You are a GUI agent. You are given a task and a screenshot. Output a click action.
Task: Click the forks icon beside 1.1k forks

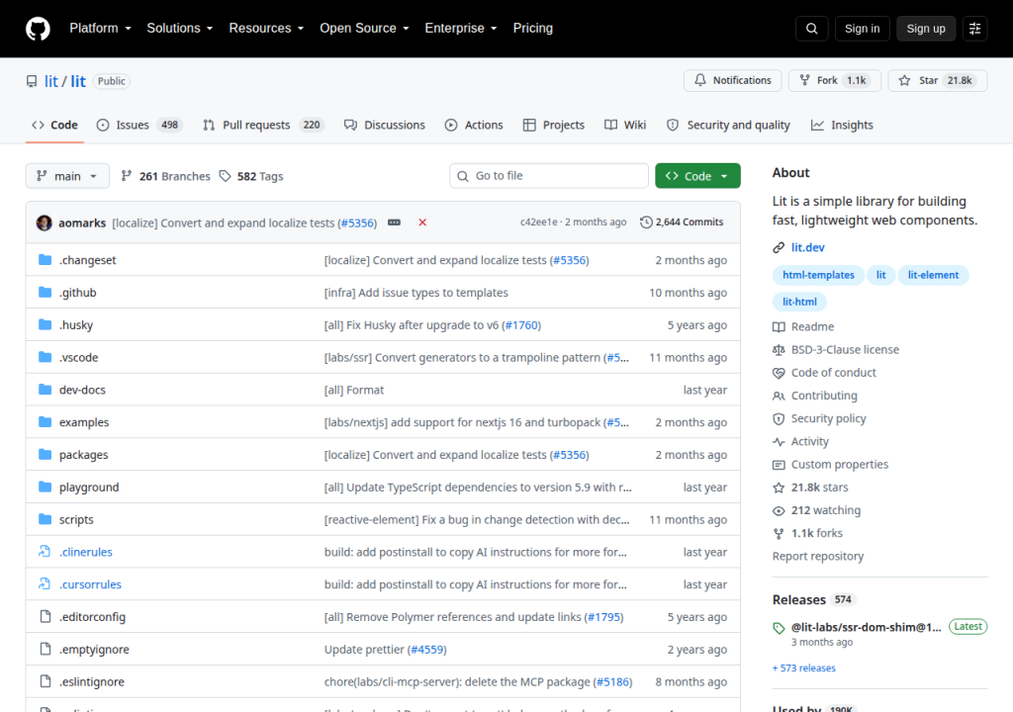tap(779, 534)
